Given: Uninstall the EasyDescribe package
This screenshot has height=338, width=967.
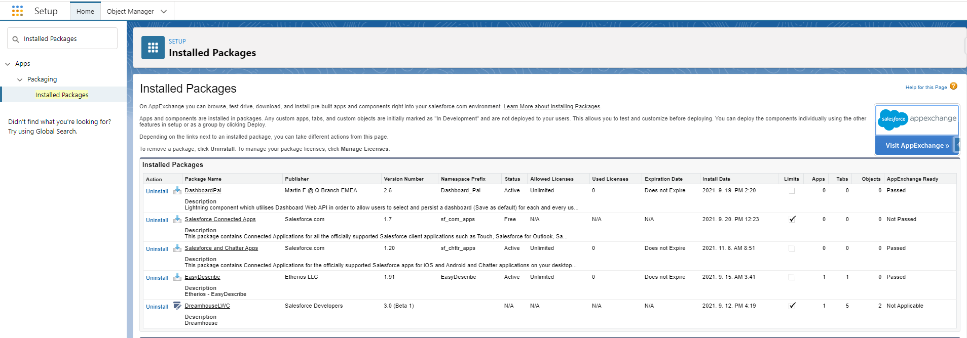Looking at the screenshot, I should 157,278.
